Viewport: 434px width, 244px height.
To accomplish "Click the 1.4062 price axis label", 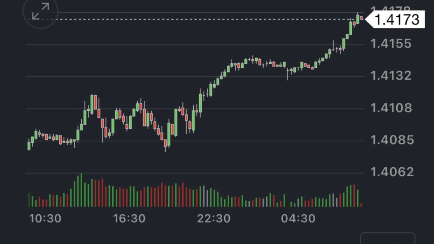I will [391, 172].
